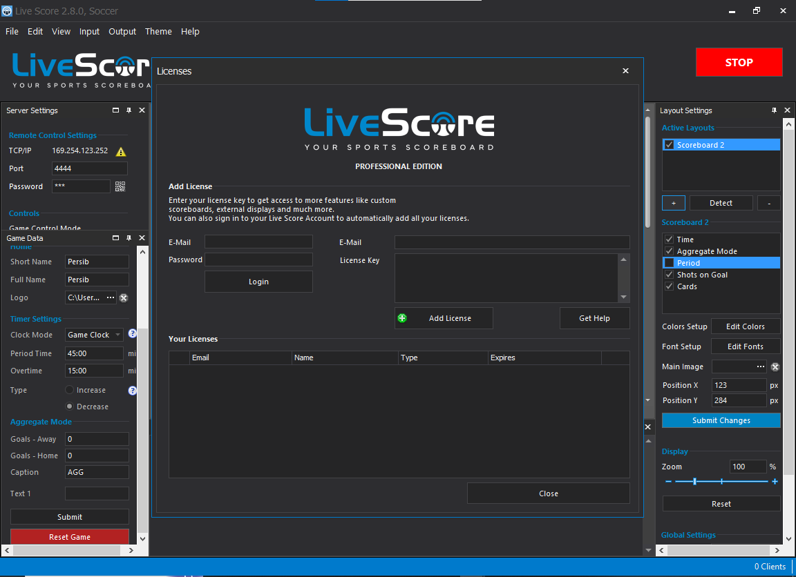Screen dimensions: 796x577
Task: Uncheck Shots on Goal checkbox
Action: (x=669, y=274)
